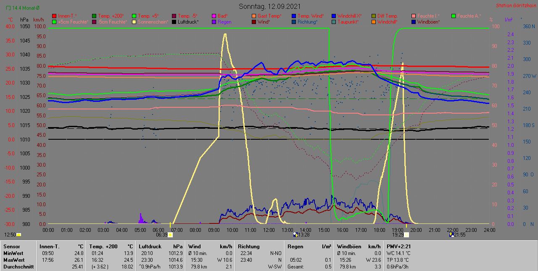This screenshot has height=271, width=538.
Task: Click the wind max value W 10.6
Action: pyautogui.click(x=225, y=260)
